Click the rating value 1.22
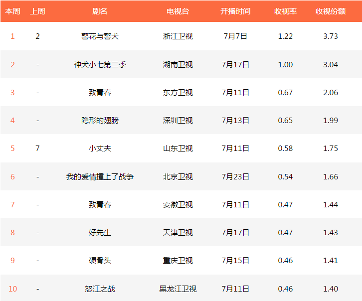 pyautogui.click(x=285, y=36)
